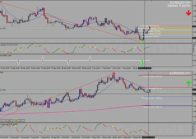Click the green up arrow on D1 chart
The width and height of the screenshot is (196, 139).
pos(188,83)
